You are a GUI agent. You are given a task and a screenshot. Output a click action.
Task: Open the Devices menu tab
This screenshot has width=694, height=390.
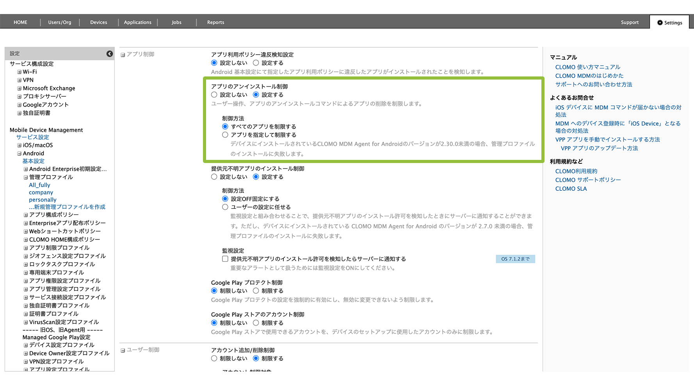click(98, 22)
